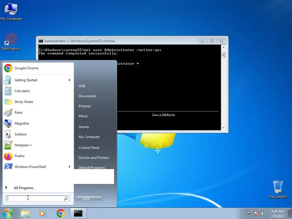The height and width of the screenshot is (219, 292).
Task: Close the cmd.exe window
Action: [x=221, y=41]
